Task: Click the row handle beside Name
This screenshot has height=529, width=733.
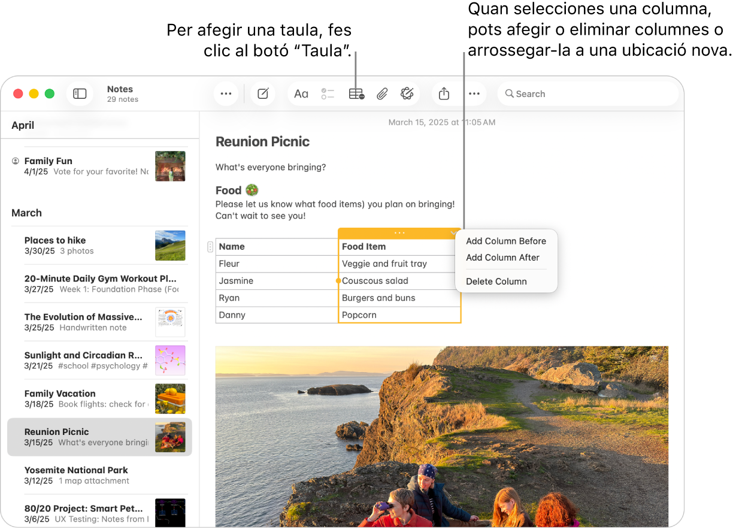Action: pos(210,247)
